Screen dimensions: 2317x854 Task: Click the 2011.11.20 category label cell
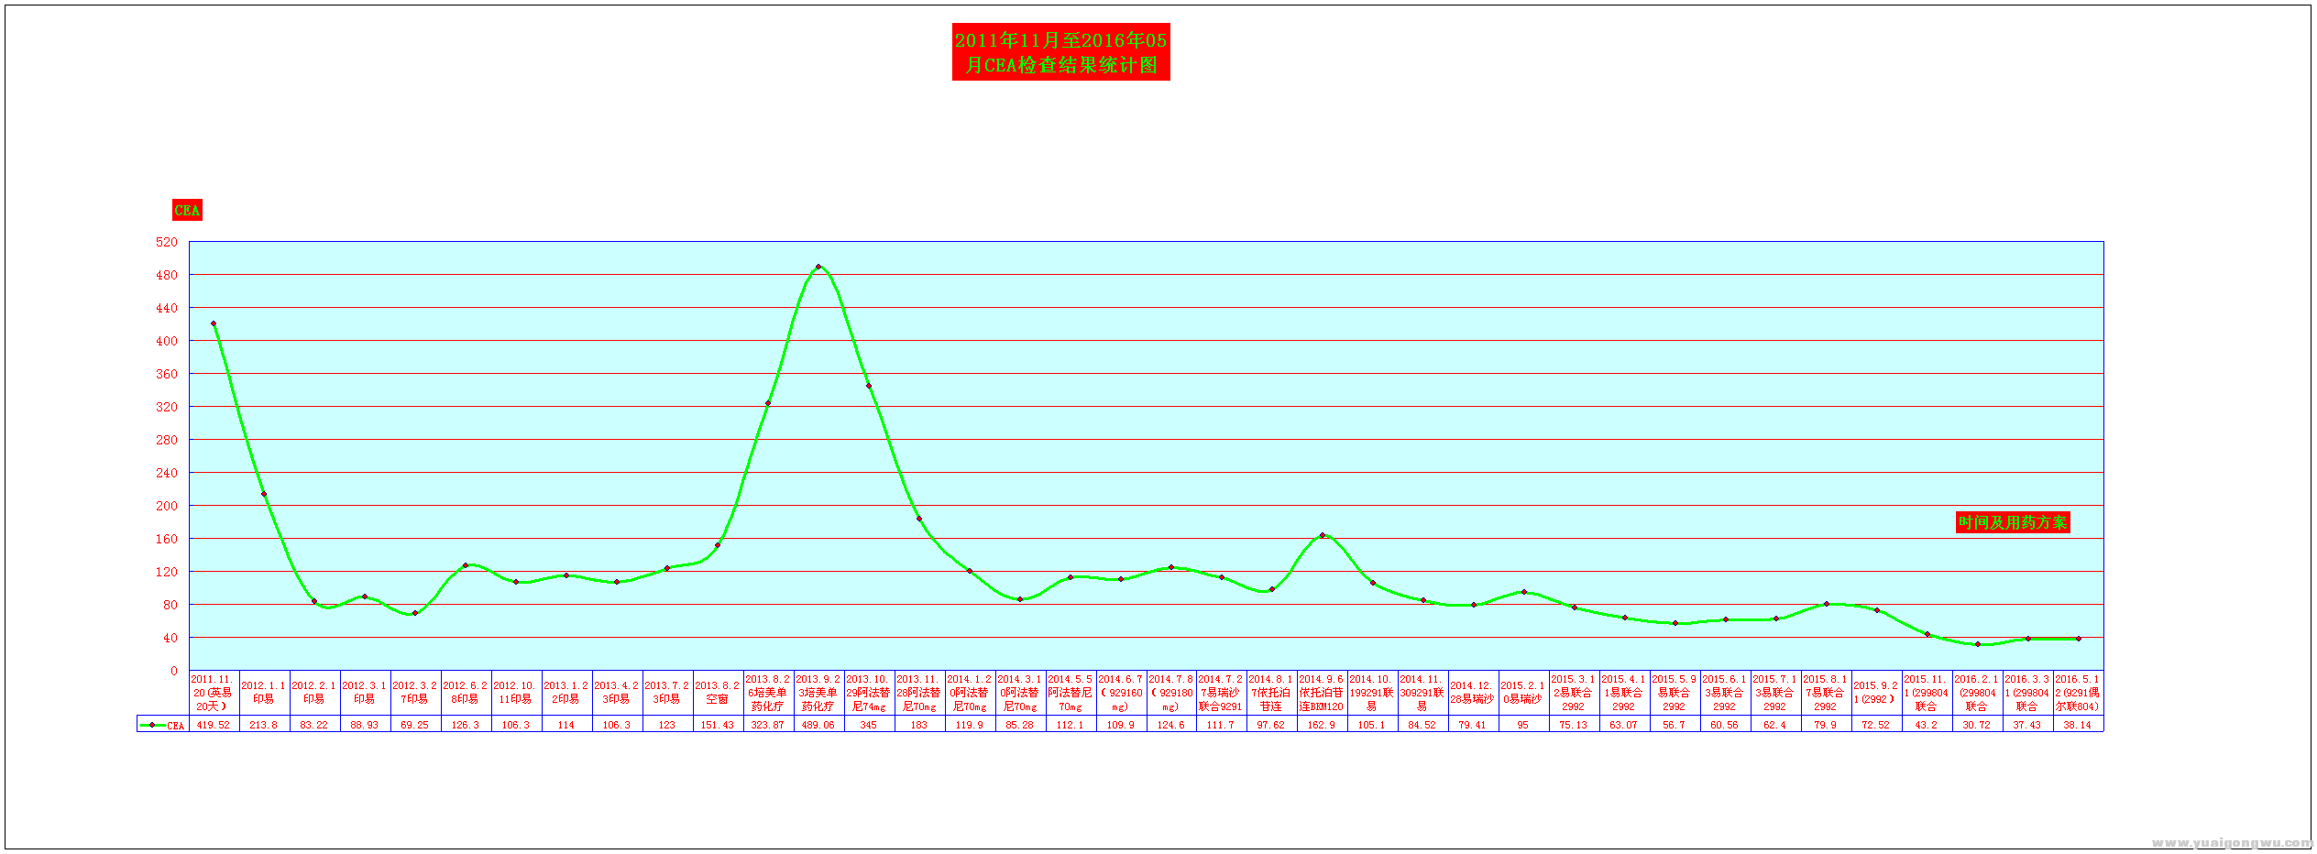tap(214, 693)
